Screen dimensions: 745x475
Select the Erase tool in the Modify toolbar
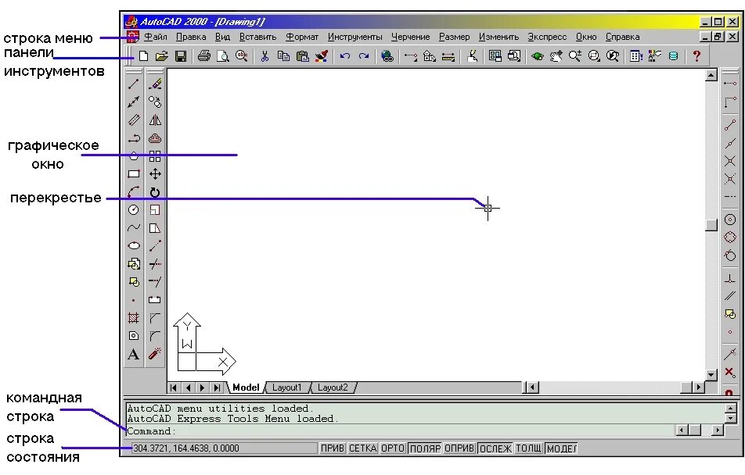[x=155, y=84]
